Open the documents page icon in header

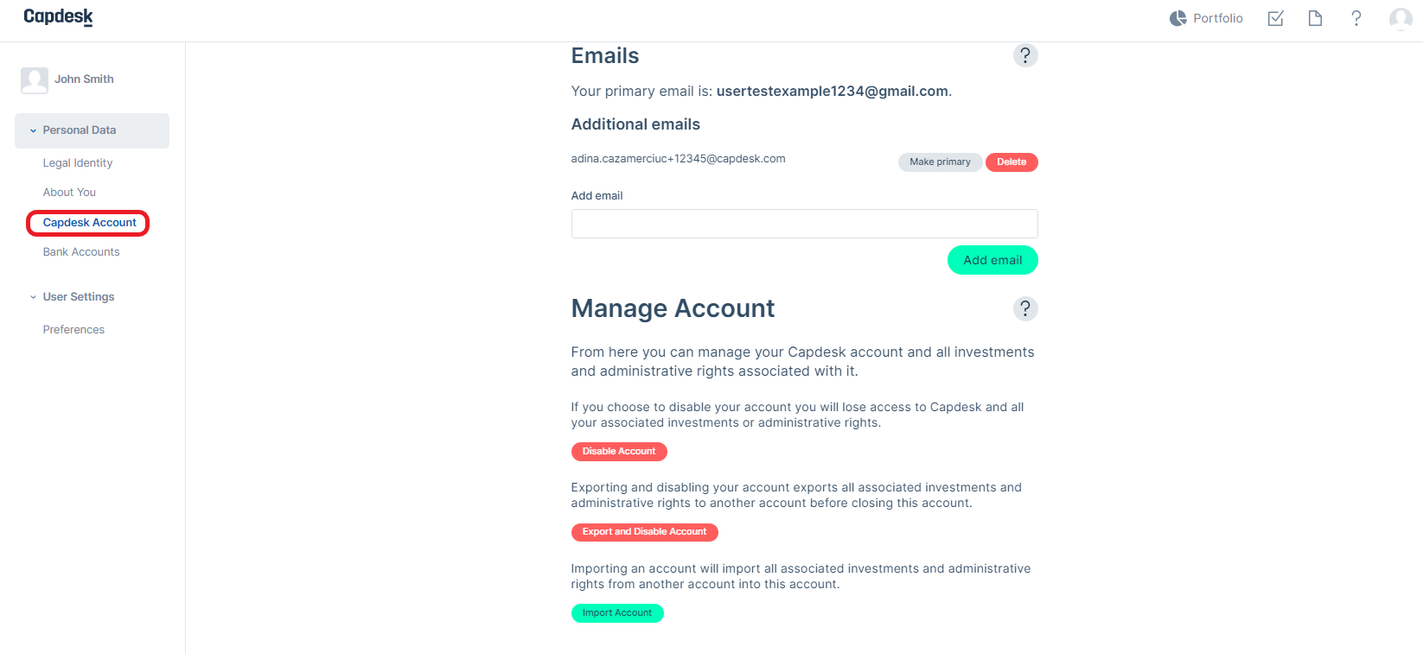[1315, 18]
